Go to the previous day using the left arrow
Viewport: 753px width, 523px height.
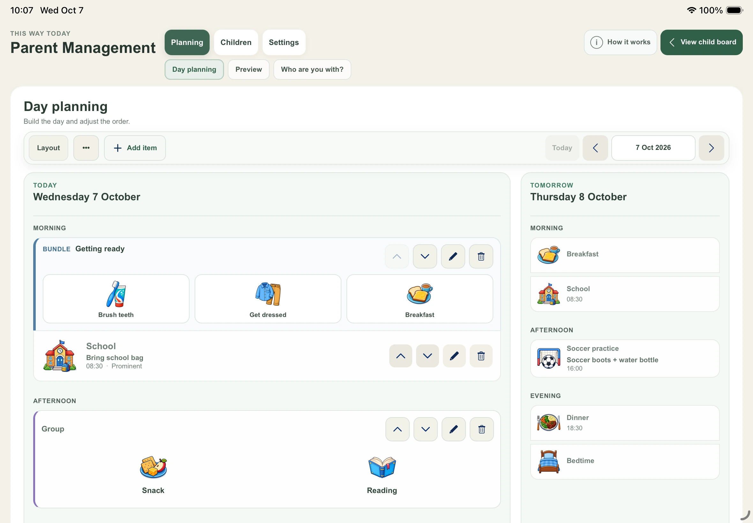595,148
